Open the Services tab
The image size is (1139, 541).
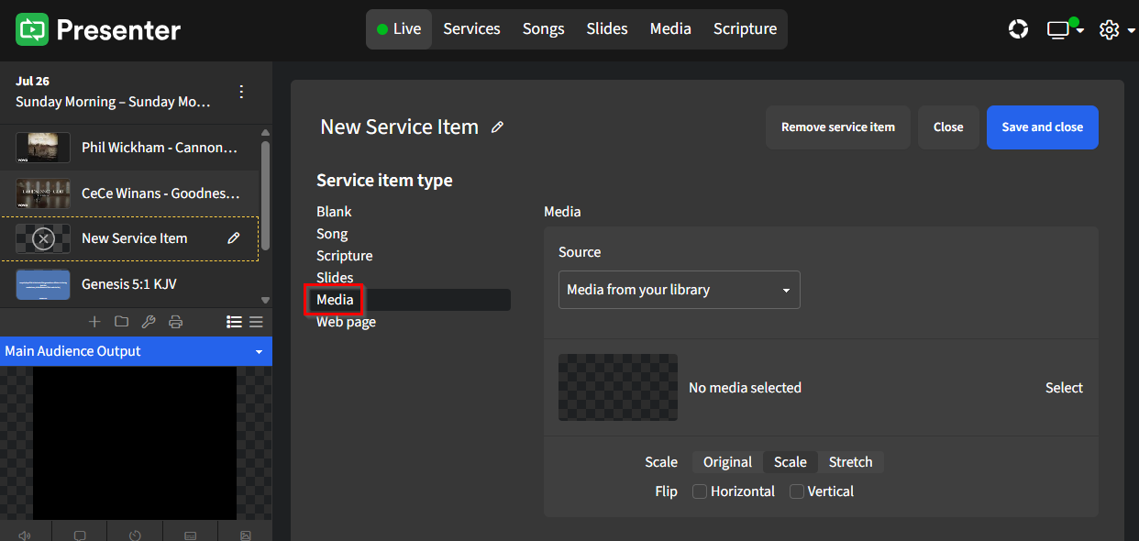pos(472,29)
